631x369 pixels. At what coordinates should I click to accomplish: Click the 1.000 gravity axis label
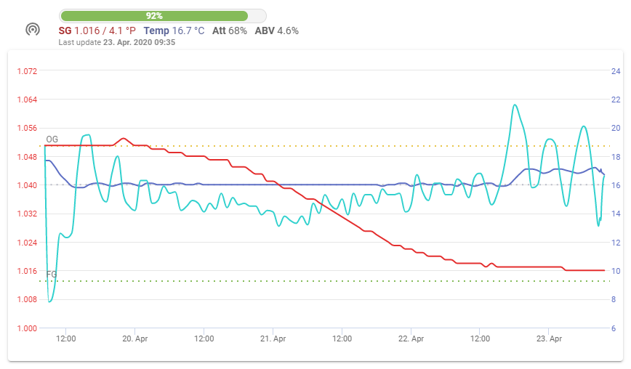pyautogui.click(x=26, y=328)
